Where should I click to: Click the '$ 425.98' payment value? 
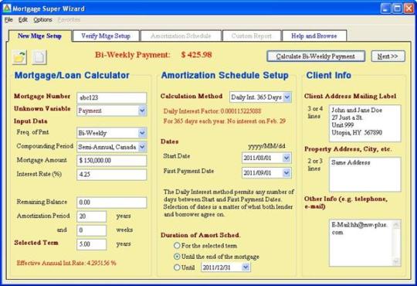click(x=197, y=55)
